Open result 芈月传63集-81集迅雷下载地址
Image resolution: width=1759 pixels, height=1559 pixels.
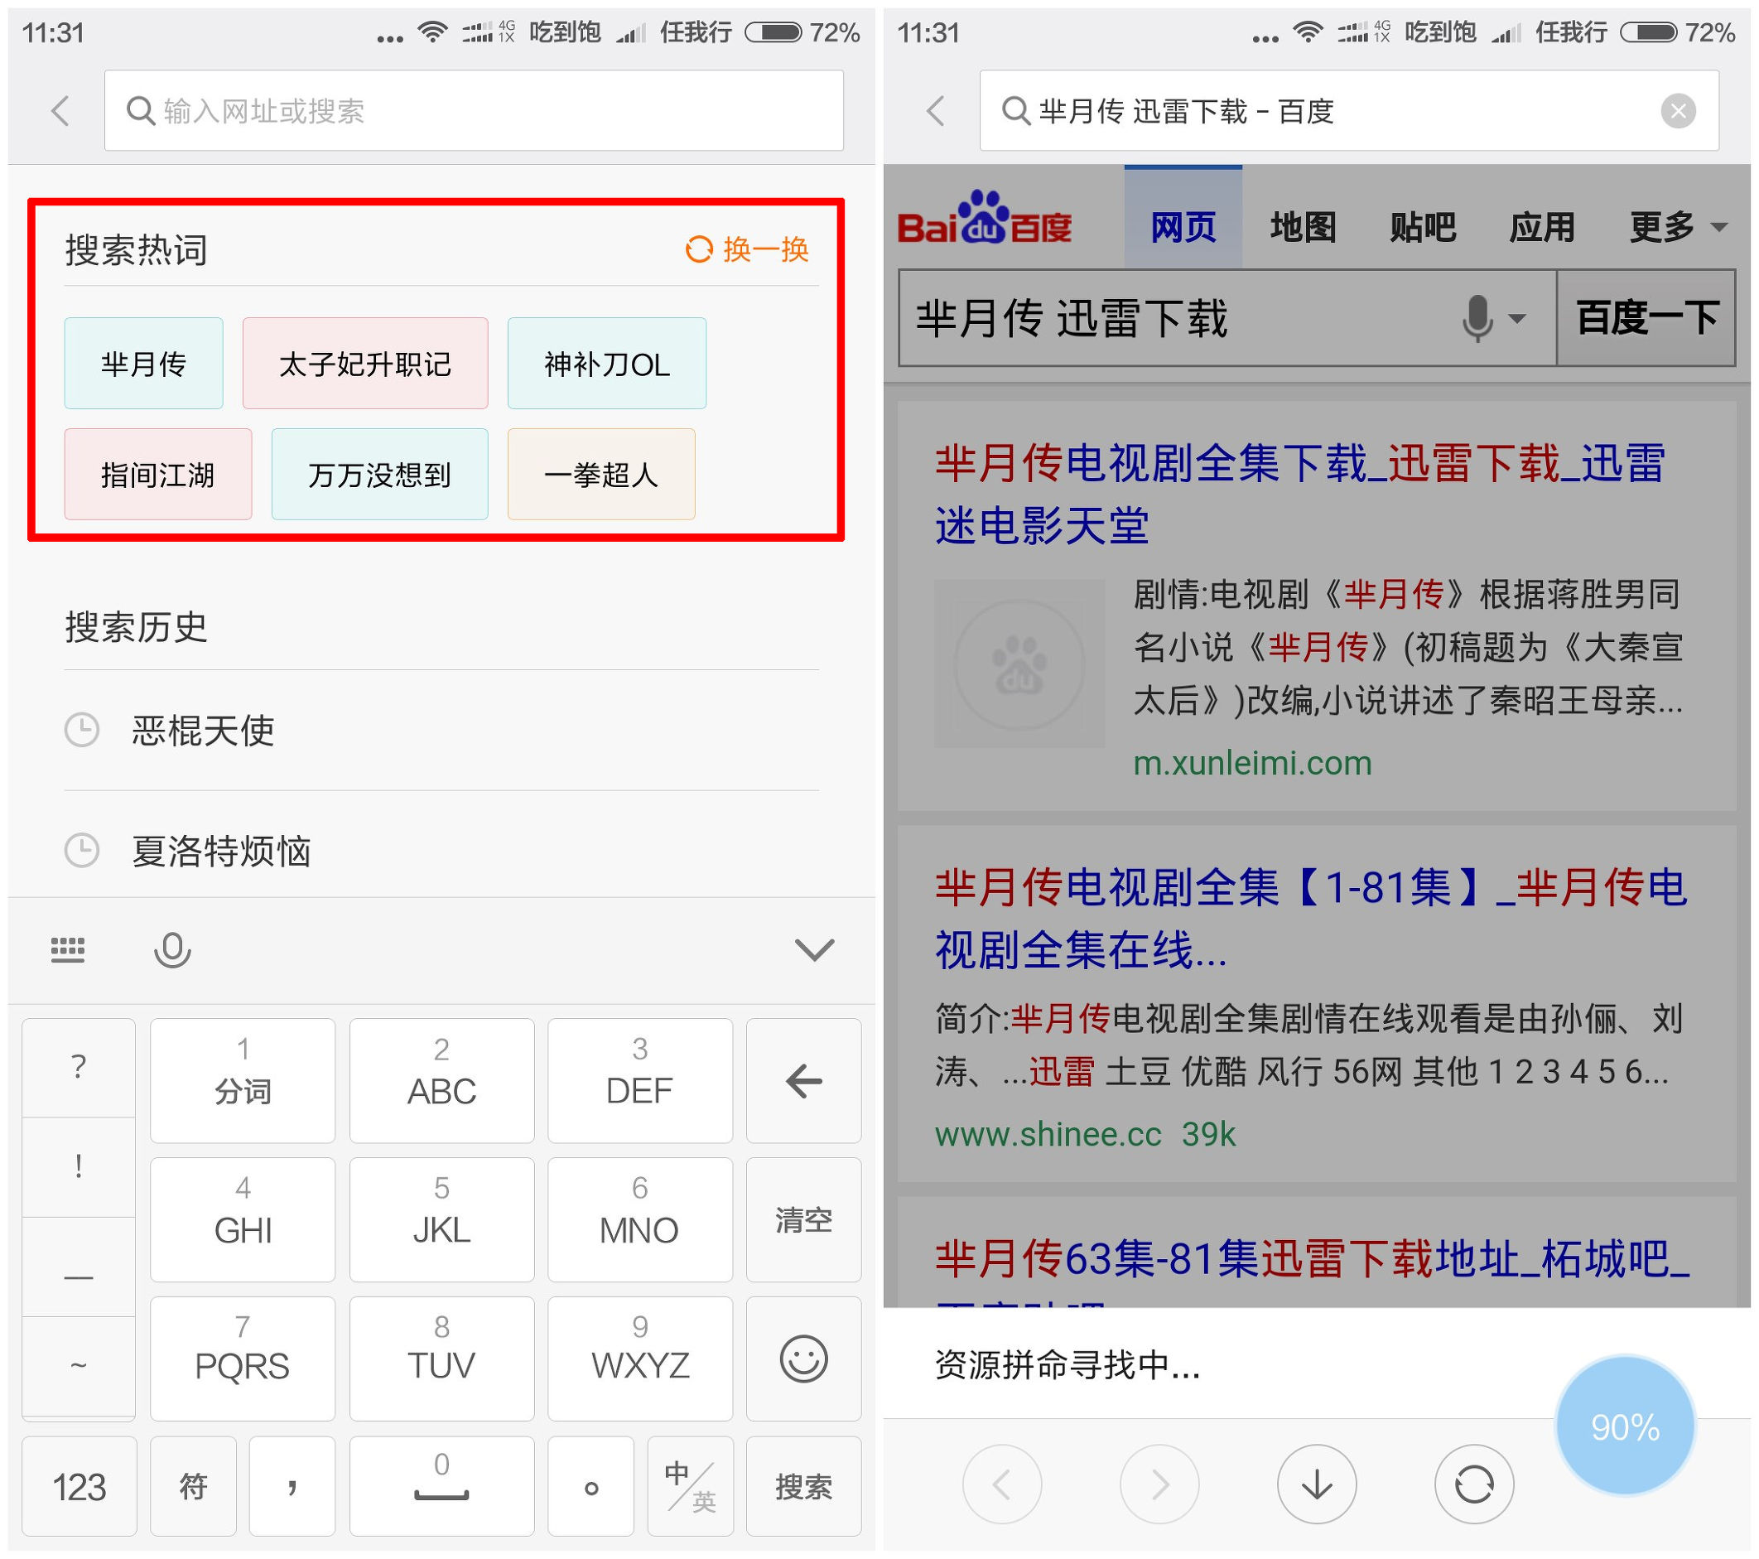click(x=1313, y=1259)
